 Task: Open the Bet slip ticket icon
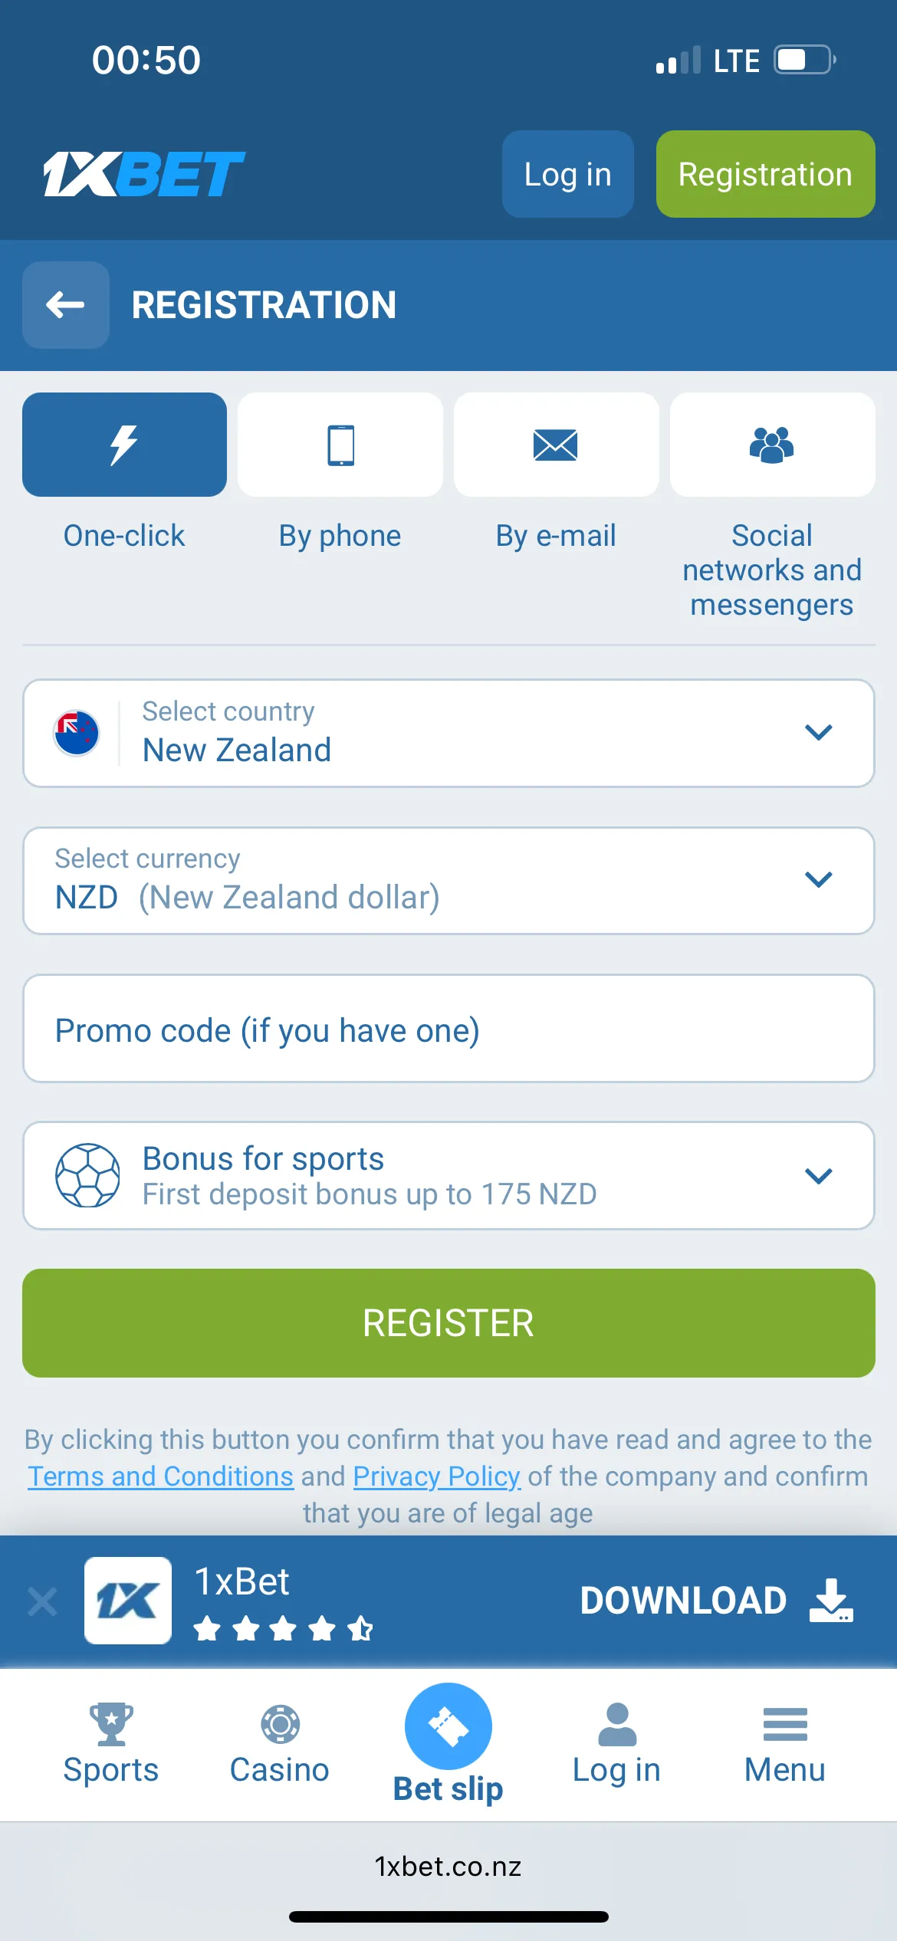tap(449, 1726)
